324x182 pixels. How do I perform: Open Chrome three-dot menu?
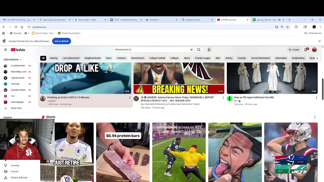320,27
